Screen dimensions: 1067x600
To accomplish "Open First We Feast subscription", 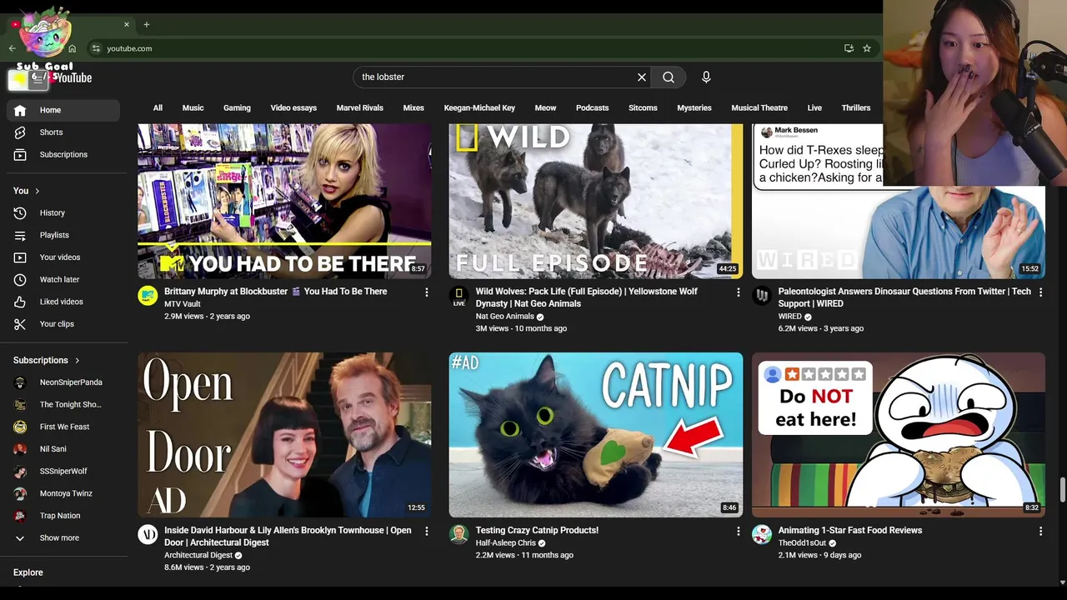I will click(63, 427).
